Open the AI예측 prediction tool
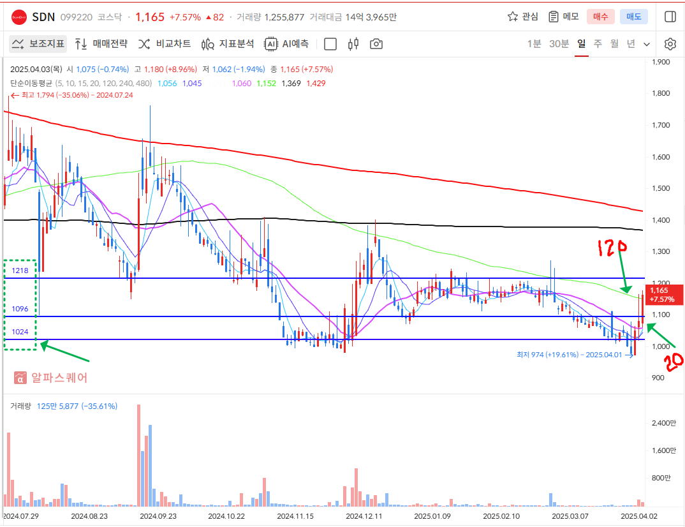 click(x=286, y=44)
